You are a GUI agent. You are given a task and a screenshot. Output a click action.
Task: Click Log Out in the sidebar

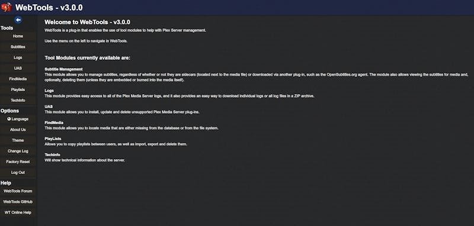pyautogui.click(x=18, y=173)
